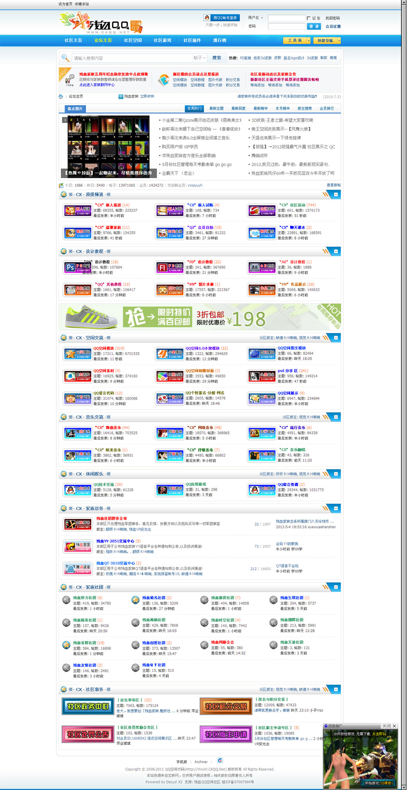Image resolution: width=407 pixels, height=790 pixels.
Task: Click the 素材图片 forum icon
Action: click(x=78, y=376)
